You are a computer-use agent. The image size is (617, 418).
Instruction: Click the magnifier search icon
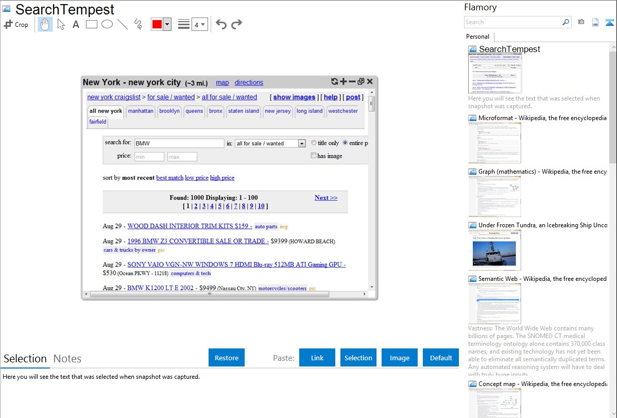pos(565,22)
